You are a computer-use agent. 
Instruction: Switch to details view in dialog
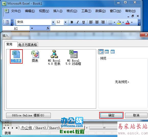[113, 52]
